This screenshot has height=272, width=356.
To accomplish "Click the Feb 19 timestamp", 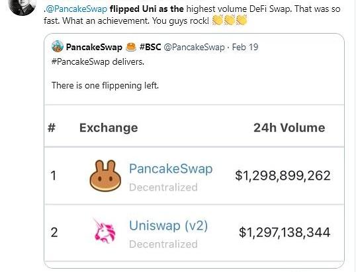I will [245, 47].
